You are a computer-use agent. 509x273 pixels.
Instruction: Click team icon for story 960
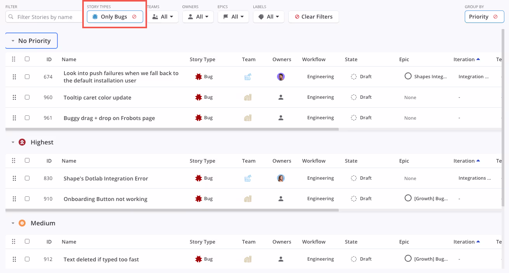click(248, 97)
